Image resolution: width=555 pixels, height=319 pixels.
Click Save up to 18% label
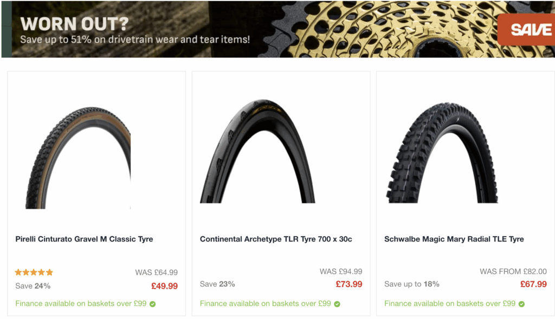tap(412, 284)
